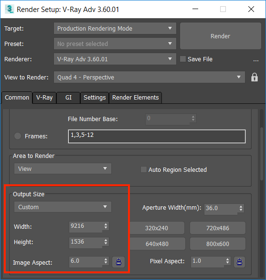Click the 3ds Max app icon in title bar
The image size is (266, 280).
pos(10,9)
